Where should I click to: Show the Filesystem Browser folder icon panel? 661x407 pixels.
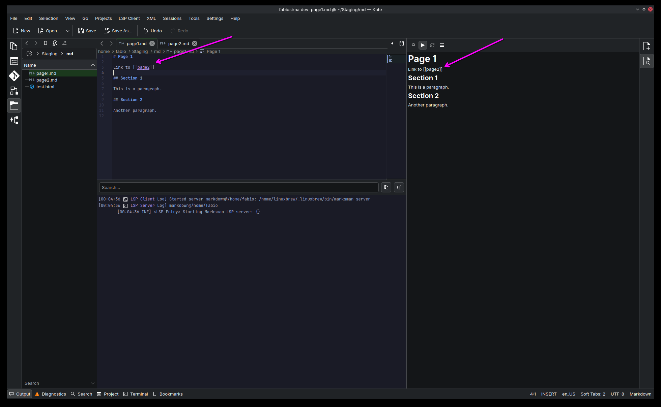coord(14,105)
